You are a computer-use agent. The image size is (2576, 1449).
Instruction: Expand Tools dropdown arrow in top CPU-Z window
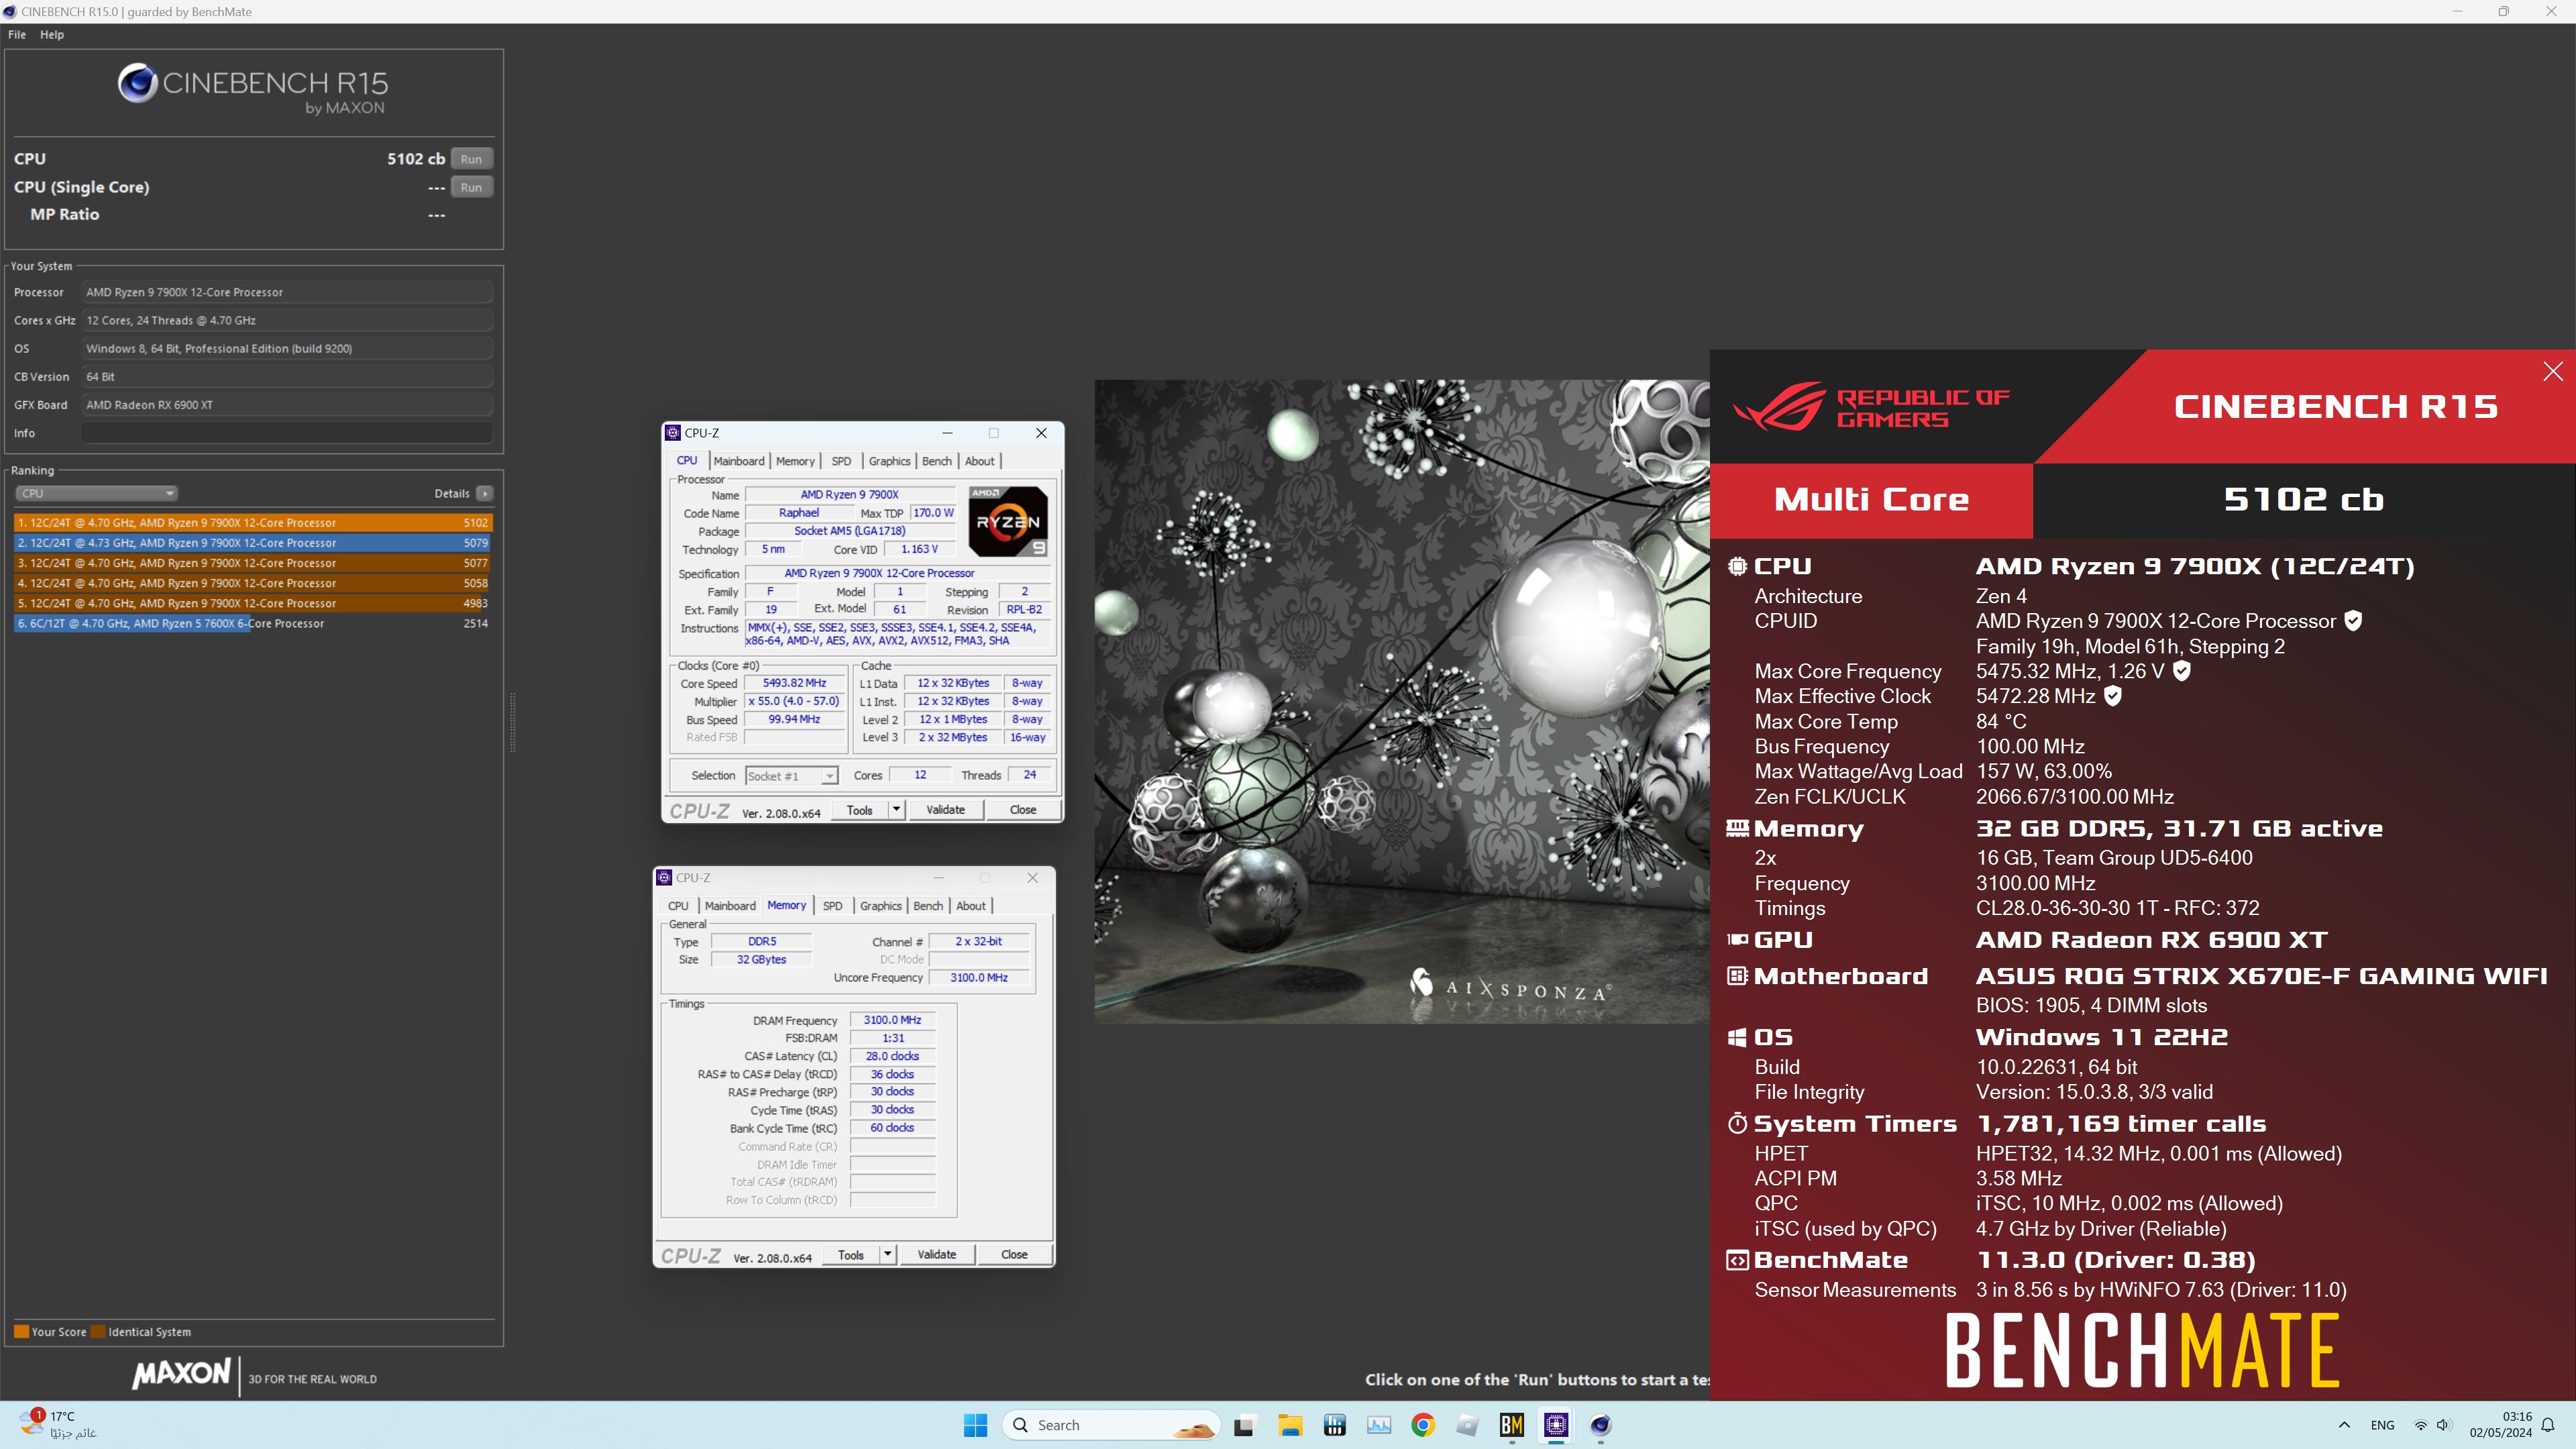pos(897,810)
